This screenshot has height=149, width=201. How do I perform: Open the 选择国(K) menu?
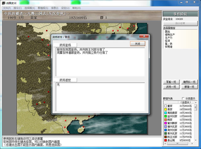pyautogui.click(x=30, y=8)
